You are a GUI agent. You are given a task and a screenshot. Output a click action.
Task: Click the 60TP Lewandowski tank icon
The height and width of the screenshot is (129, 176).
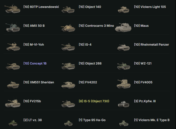pos(12,9)
